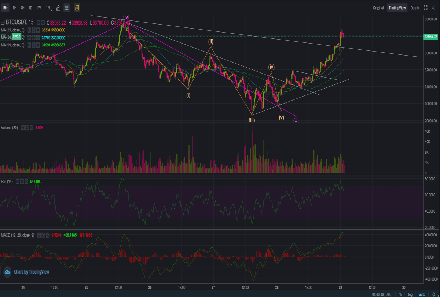
Task: Open settings for MA 50
Action: [34, 37]
